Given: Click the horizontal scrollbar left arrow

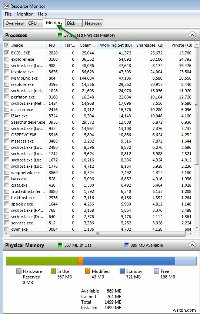Looking at the screenshot, I should pyautogui.click(x=6, y=234).
